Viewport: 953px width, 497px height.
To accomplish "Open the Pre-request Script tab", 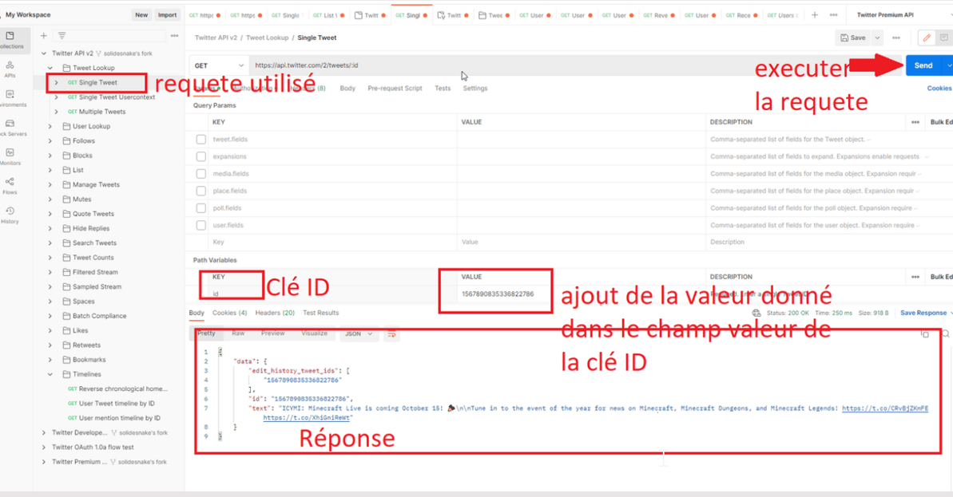I will point(395,89).
